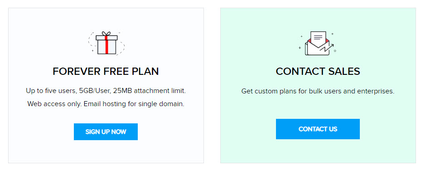421x171 pixels.
Task: Click the letter sheet inside the envelope
Action: coord(318,39)
